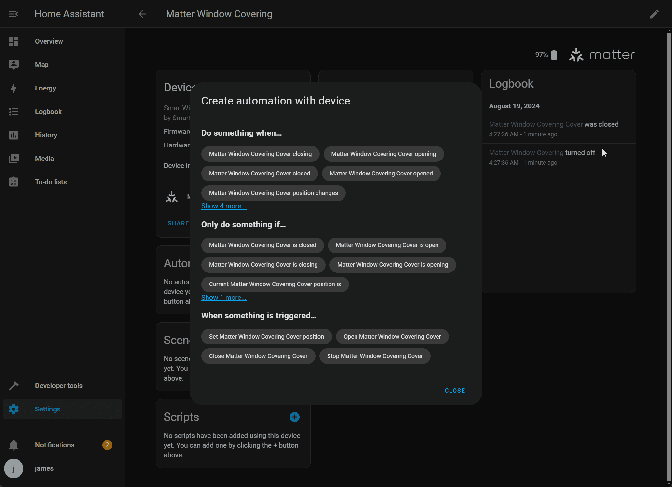Expand Show 1 more conditions
The image size is (672, 487).
tap(224, 298)
